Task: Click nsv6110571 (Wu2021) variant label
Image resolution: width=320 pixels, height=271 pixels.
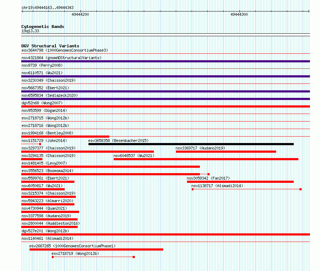Action: 42,73
